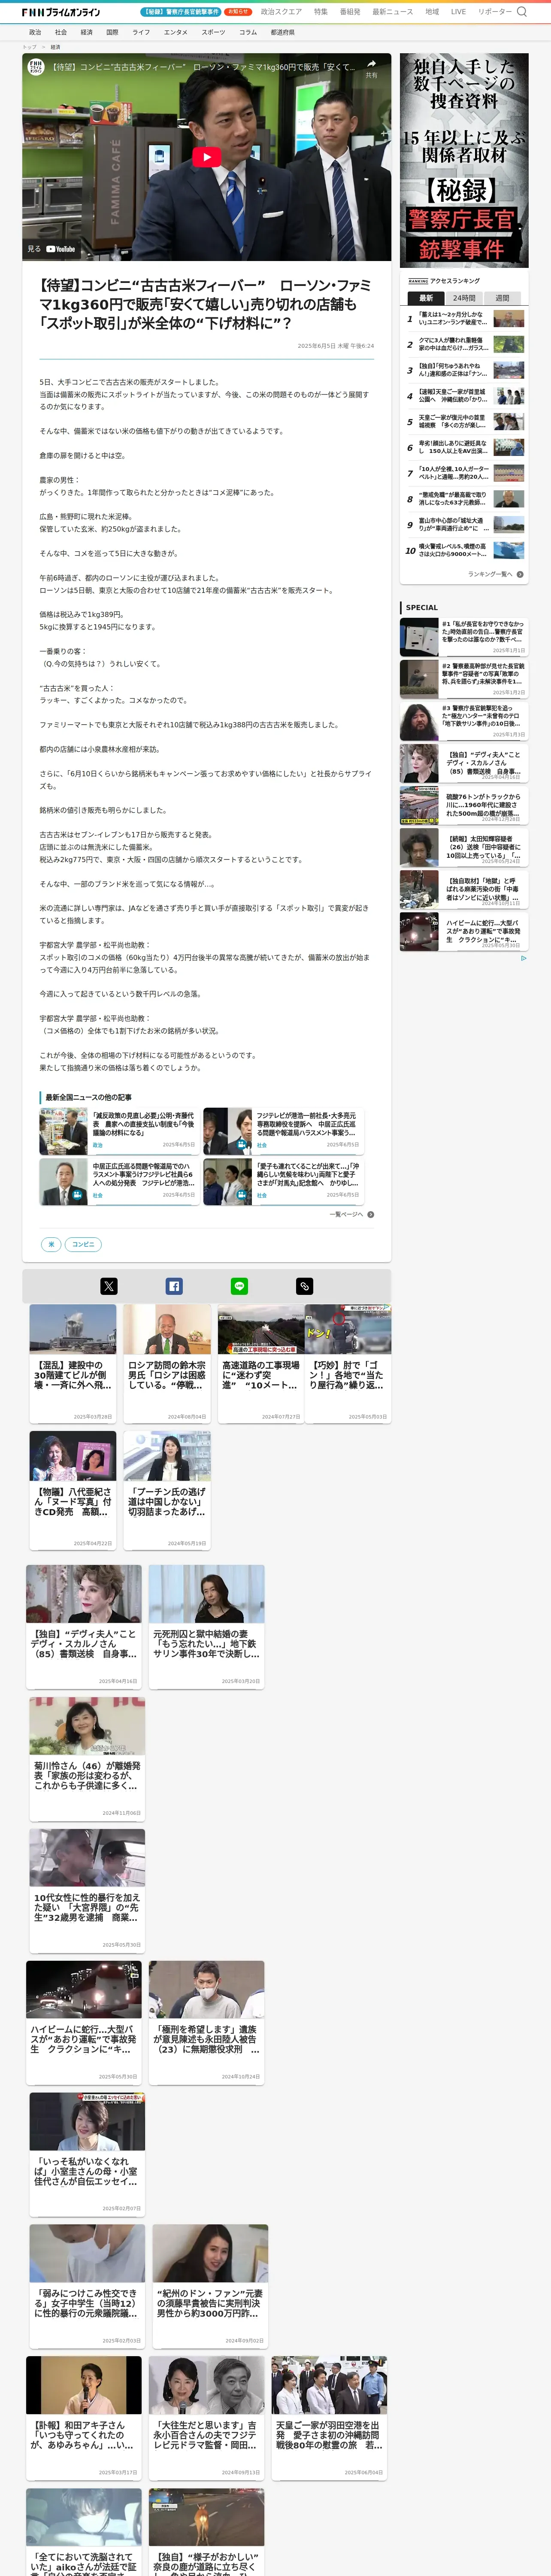Select 都道府県 in navigation bar

coord(282,32)
